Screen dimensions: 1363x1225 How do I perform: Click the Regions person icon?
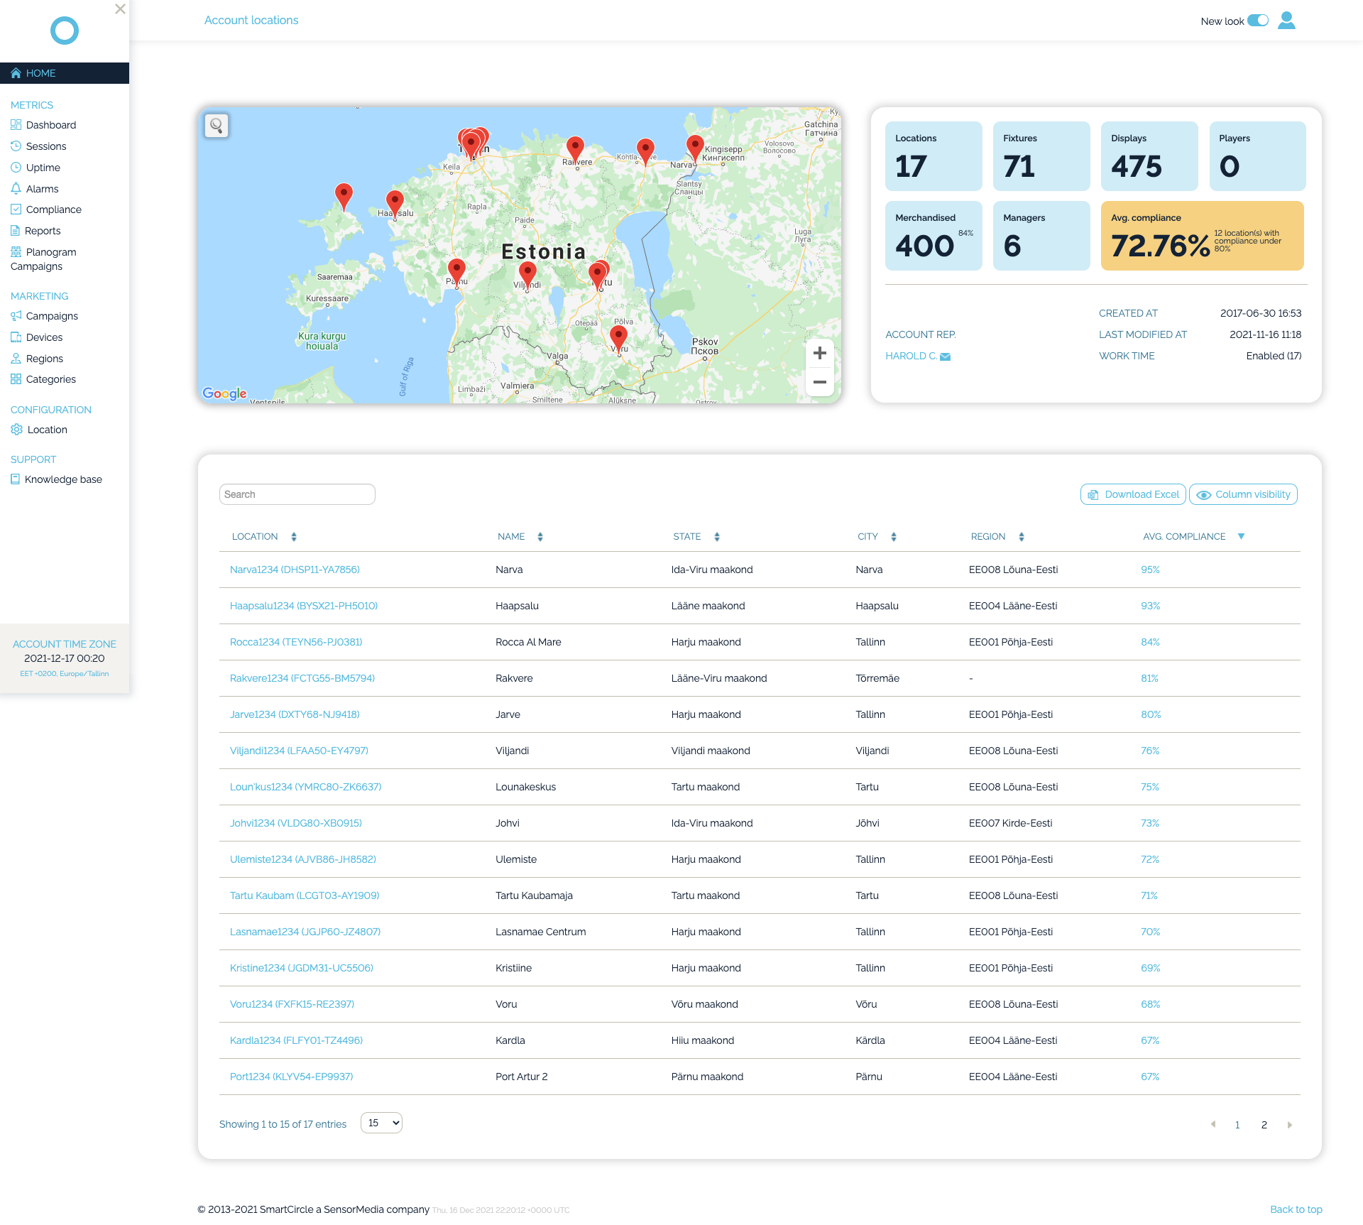coord(16,359)
